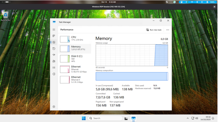Open the Details page list icon

click(x=54, y=68)
